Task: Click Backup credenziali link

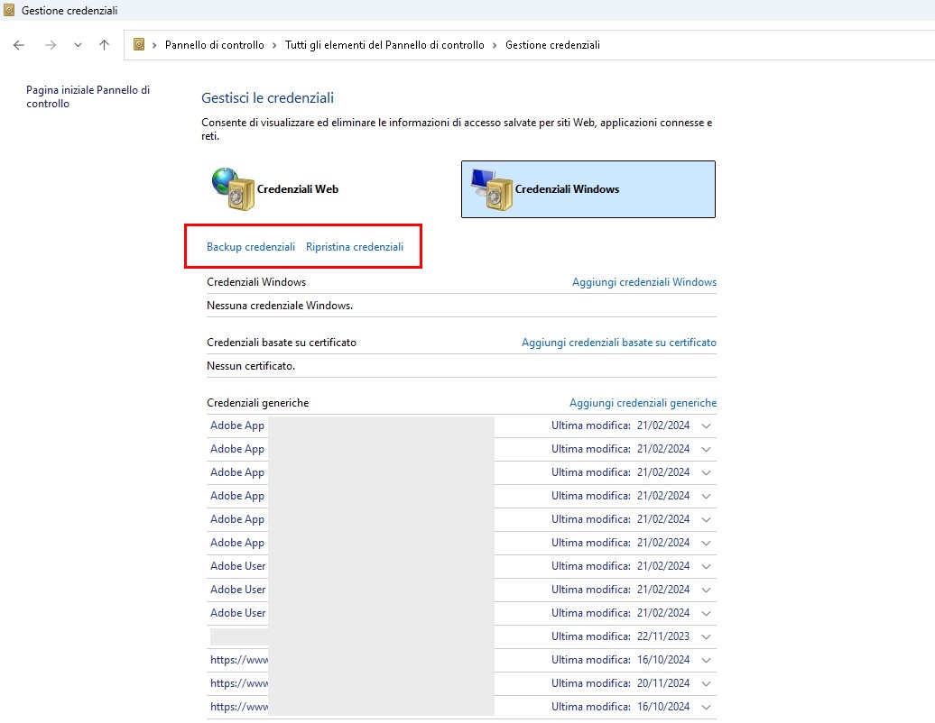Action: coord(251,247)
